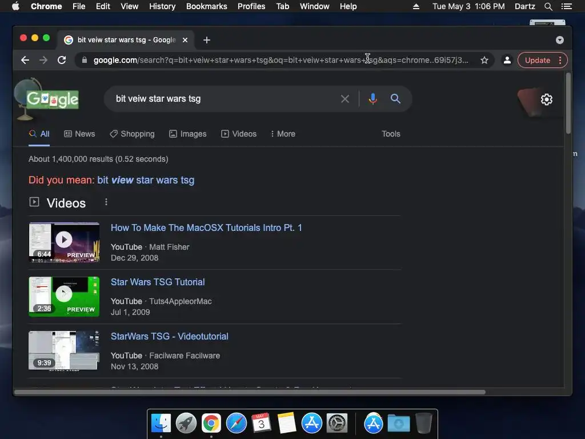Focus the Chrome address bar URL
Screen dimensions: 585x439
coord(281,60)
